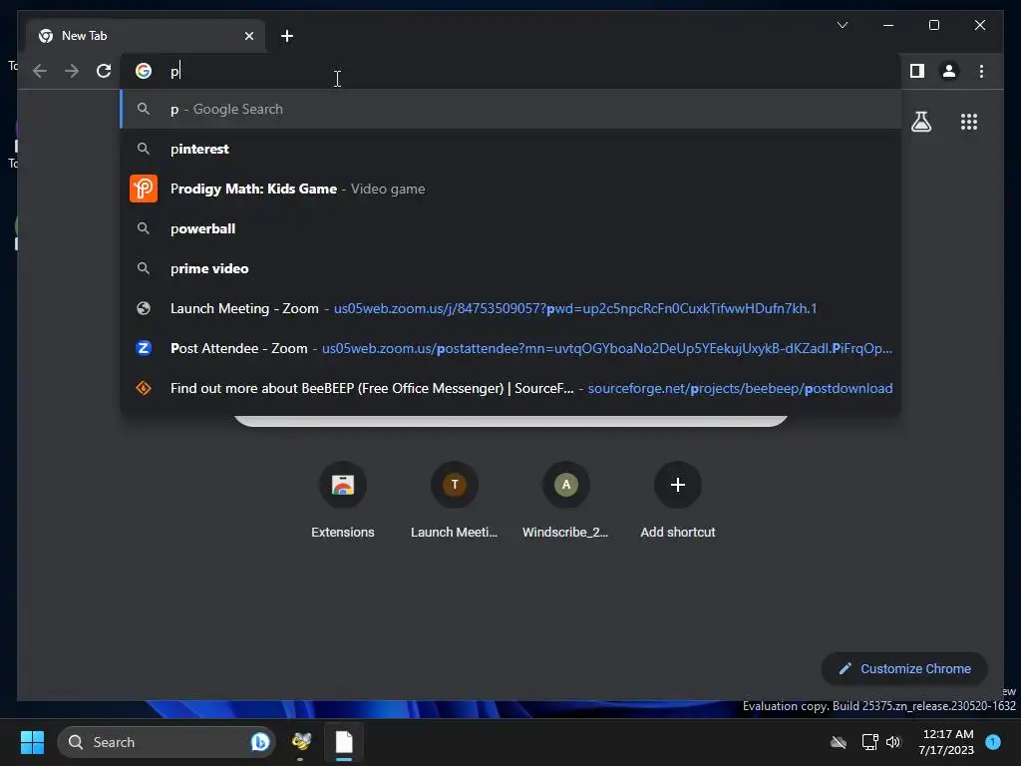Open the BeeBEEP bee taskbar icon
Image resolution: width=1021 pixels, height=766 pixels.
[x=301, y=742]
